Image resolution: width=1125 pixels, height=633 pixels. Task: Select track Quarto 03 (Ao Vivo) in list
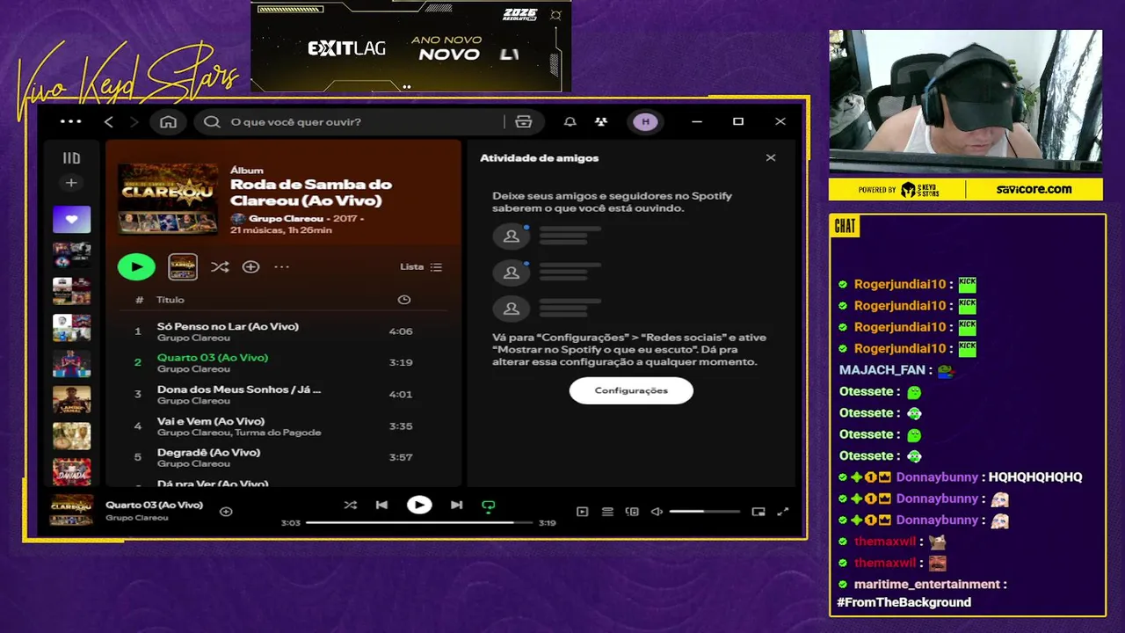coord(281,362)
